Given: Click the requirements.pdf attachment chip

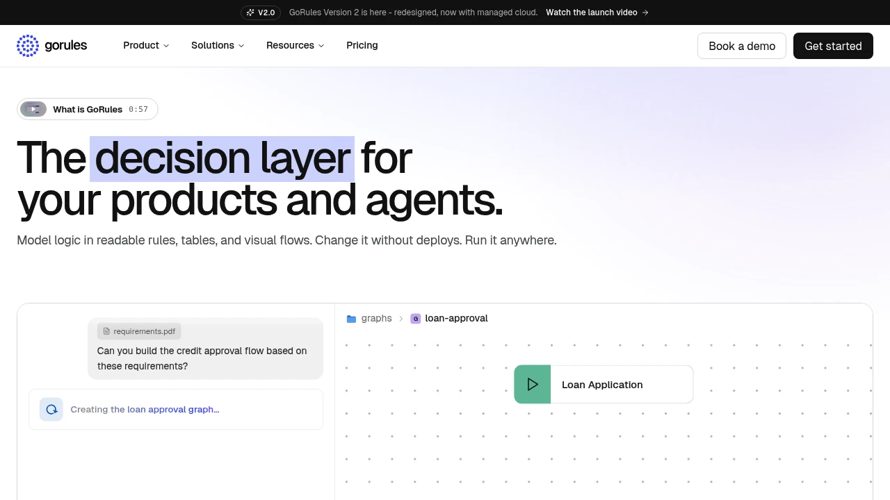Looking at the screenshot, I should click(139, 331).
